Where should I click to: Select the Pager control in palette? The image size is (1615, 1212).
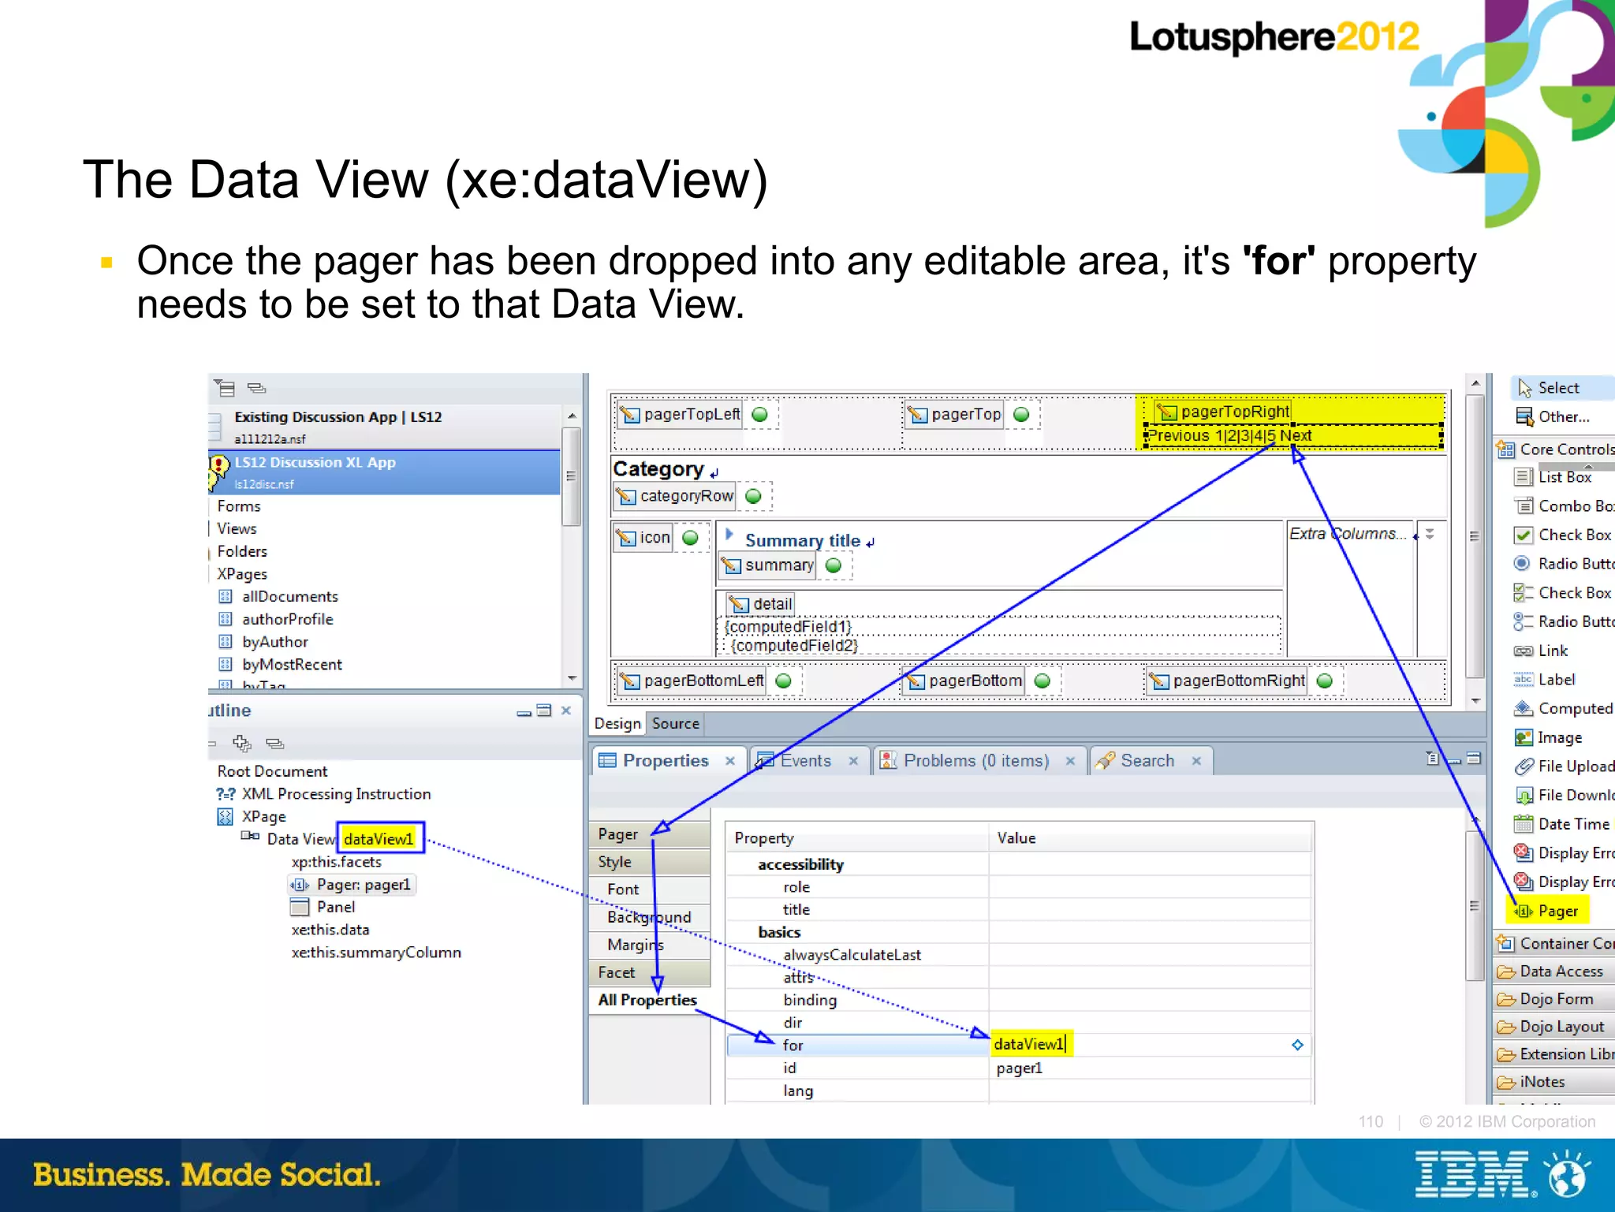tap(1547, 911)
